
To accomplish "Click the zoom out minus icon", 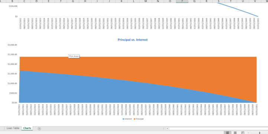I will [248, 133].
